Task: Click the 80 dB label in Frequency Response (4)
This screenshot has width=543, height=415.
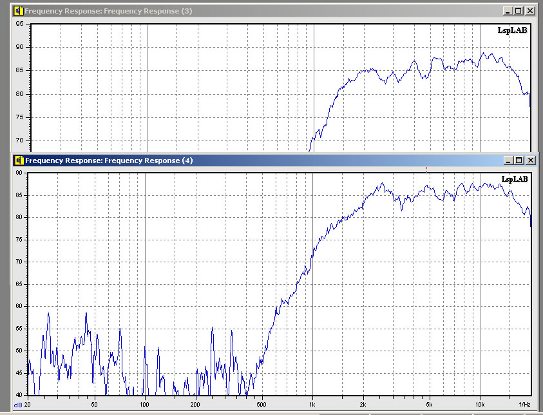Action: pos(19,218)
